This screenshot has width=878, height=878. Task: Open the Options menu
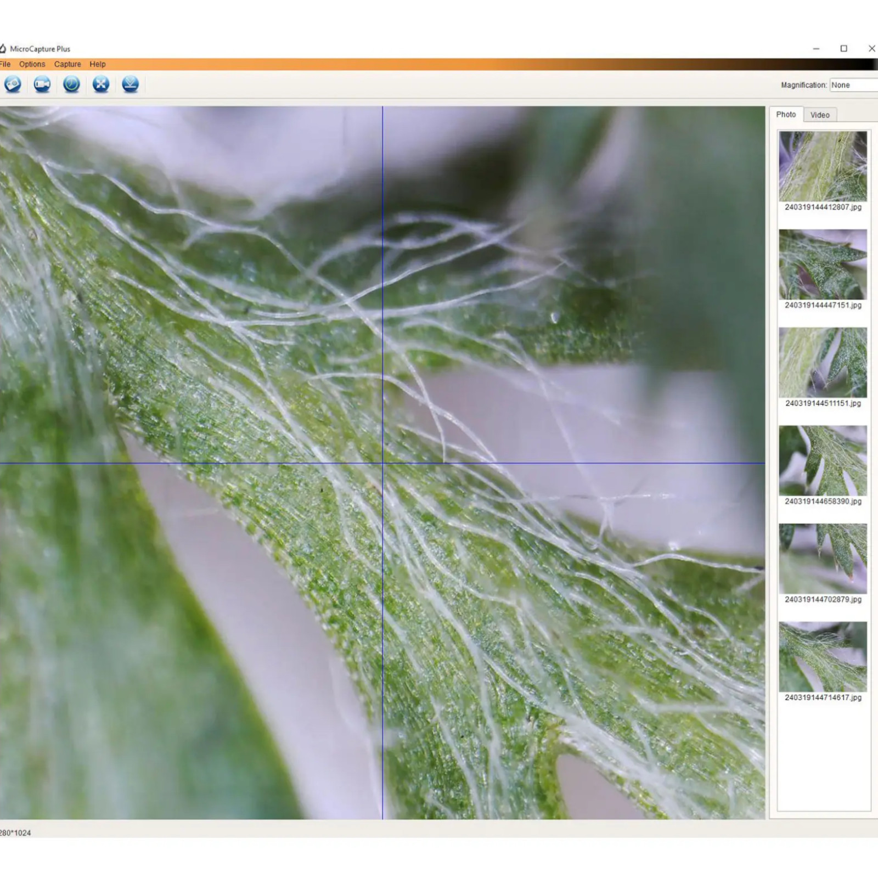pos(32,64)
